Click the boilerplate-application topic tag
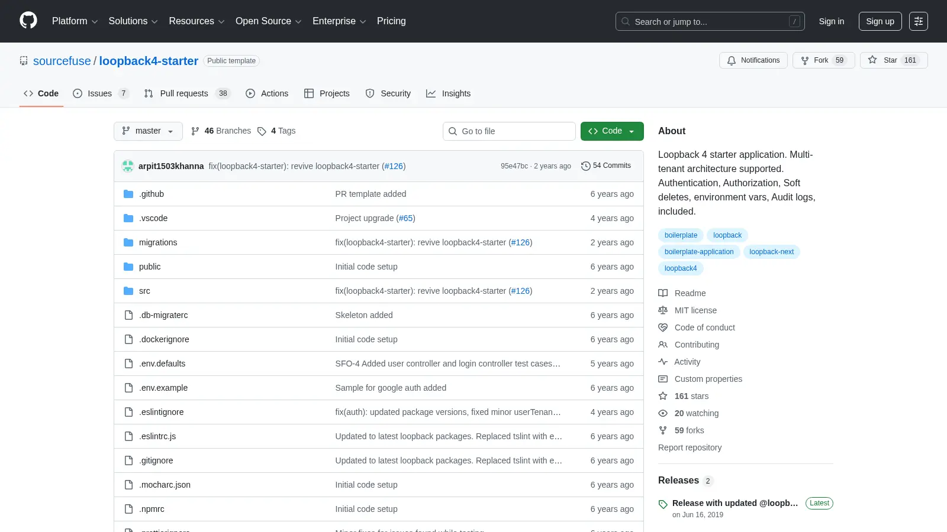The image size is (947, 532). 699,252
